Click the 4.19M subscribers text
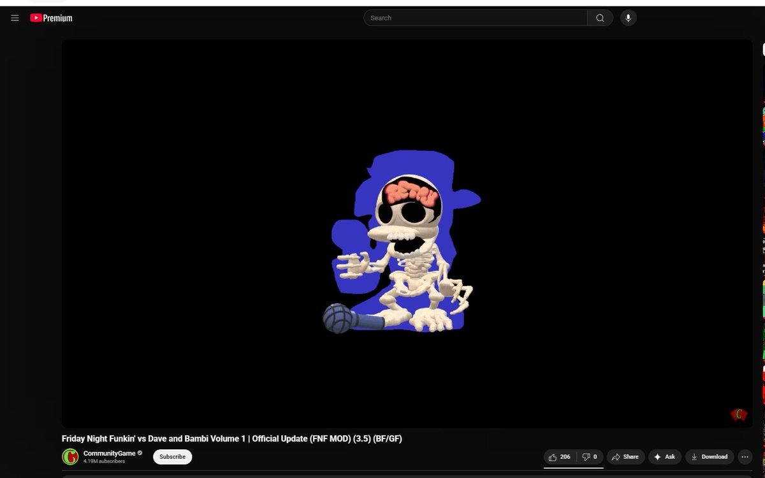 point(104,461)
